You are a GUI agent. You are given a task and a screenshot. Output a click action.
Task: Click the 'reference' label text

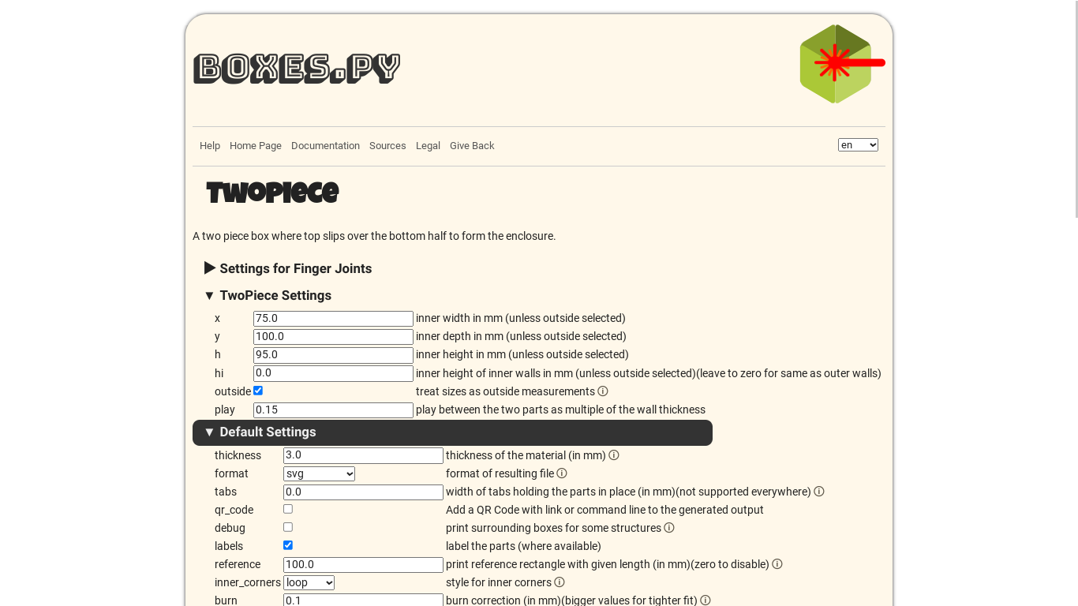tap(238, 564)
